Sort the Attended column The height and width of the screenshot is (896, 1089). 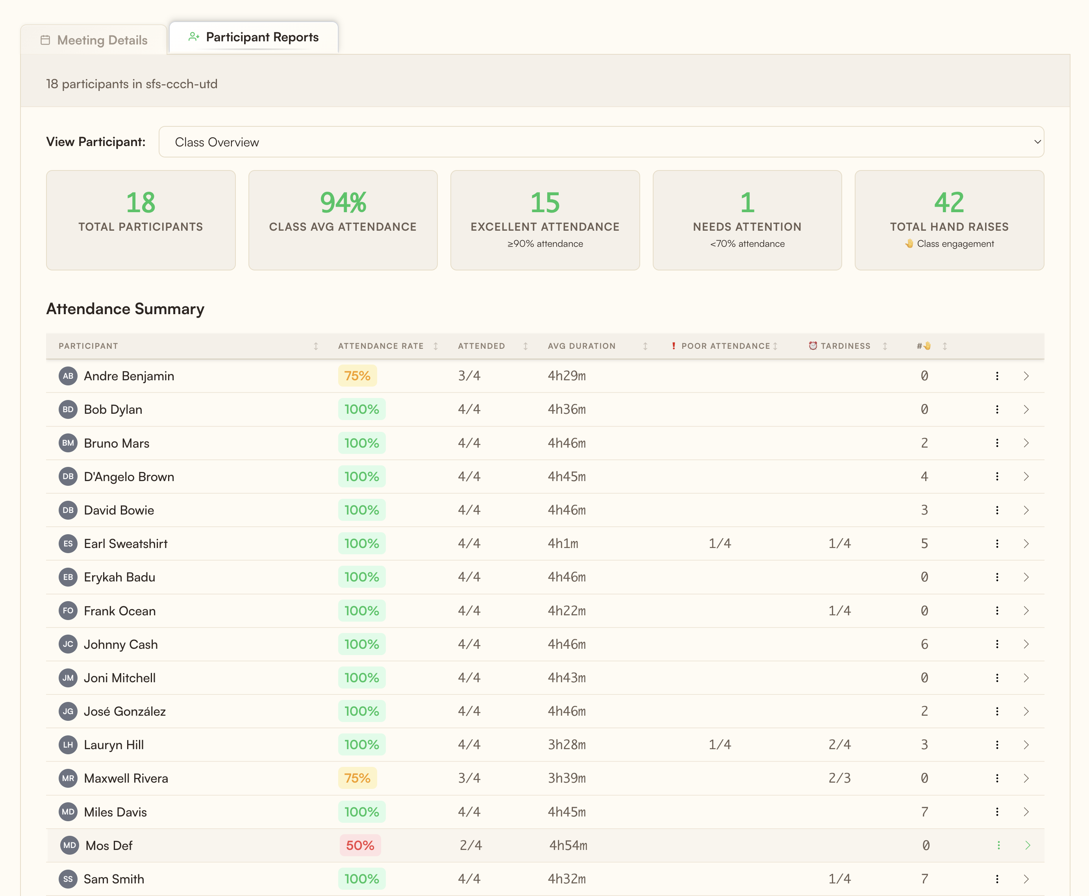point(525,346)
